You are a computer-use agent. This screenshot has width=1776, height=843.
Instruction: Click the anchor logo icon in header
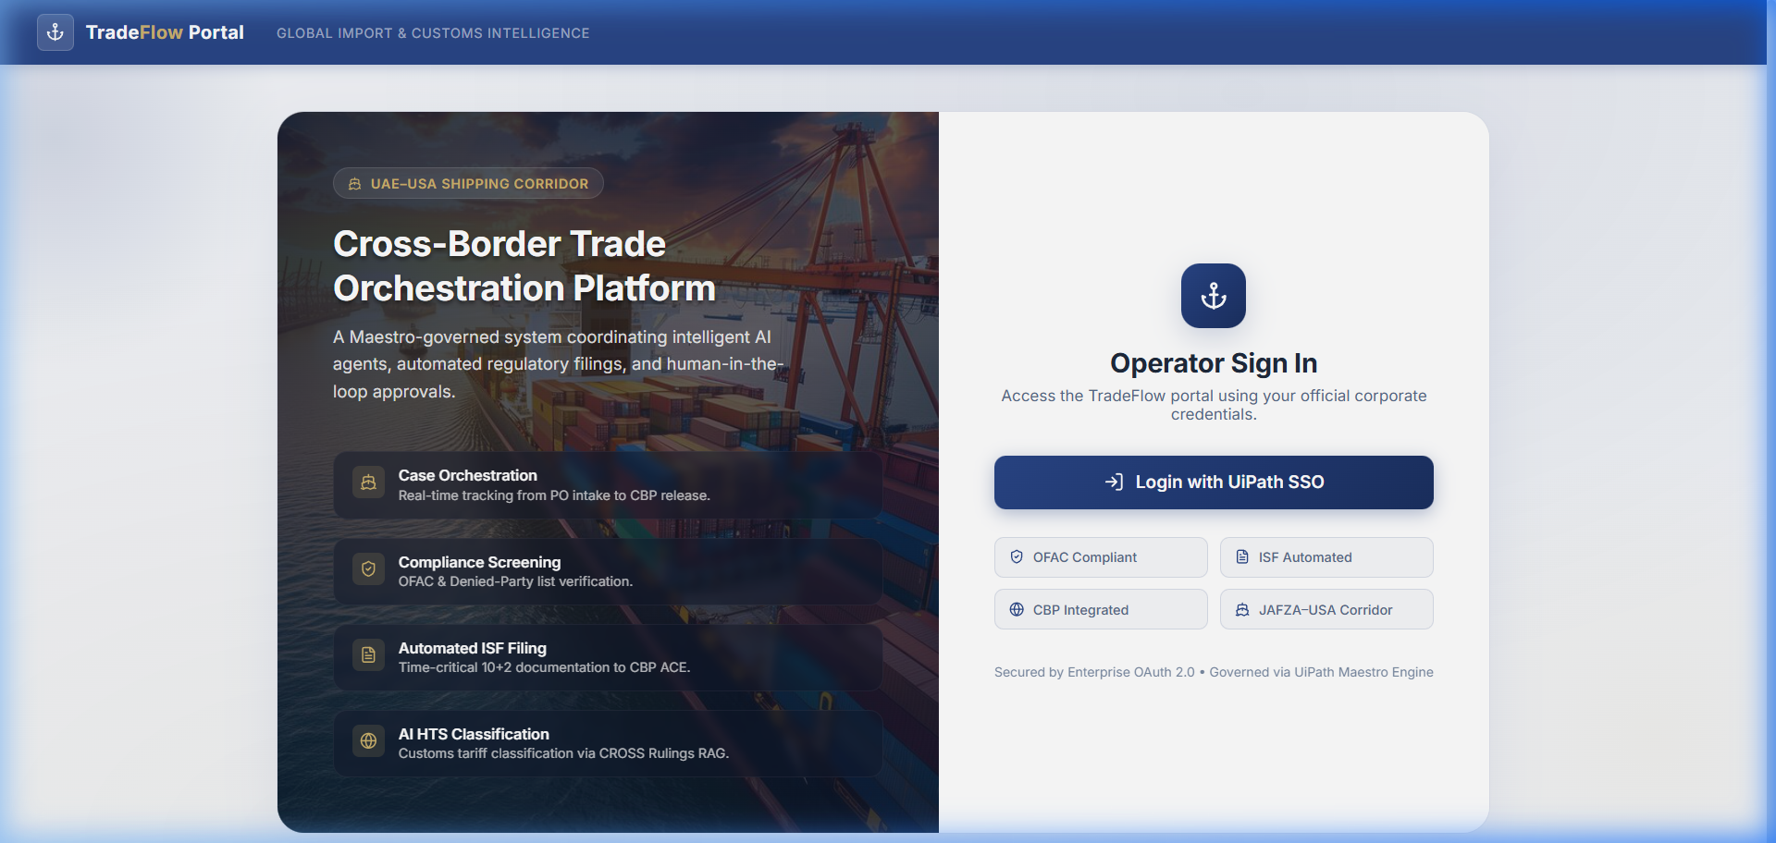point(55,32)
